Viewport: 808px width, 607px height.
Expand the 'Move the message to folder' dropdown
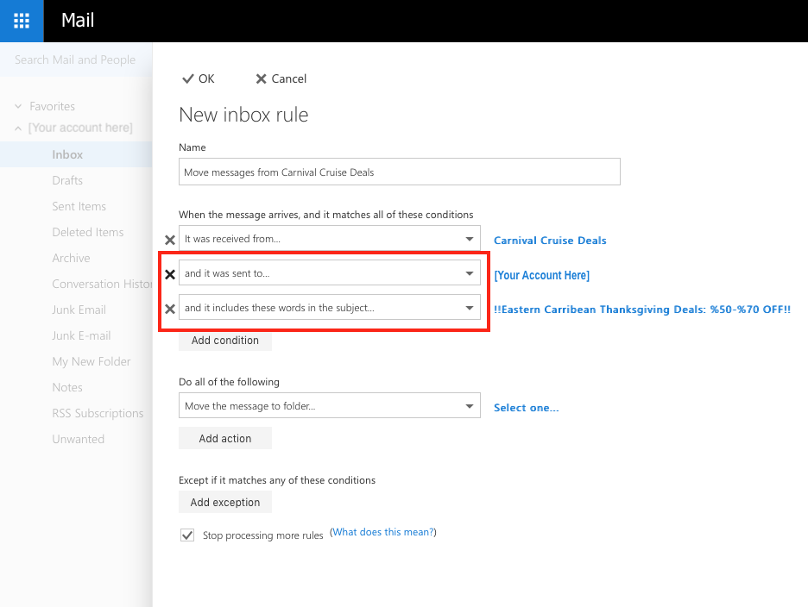tap(469, 406)
